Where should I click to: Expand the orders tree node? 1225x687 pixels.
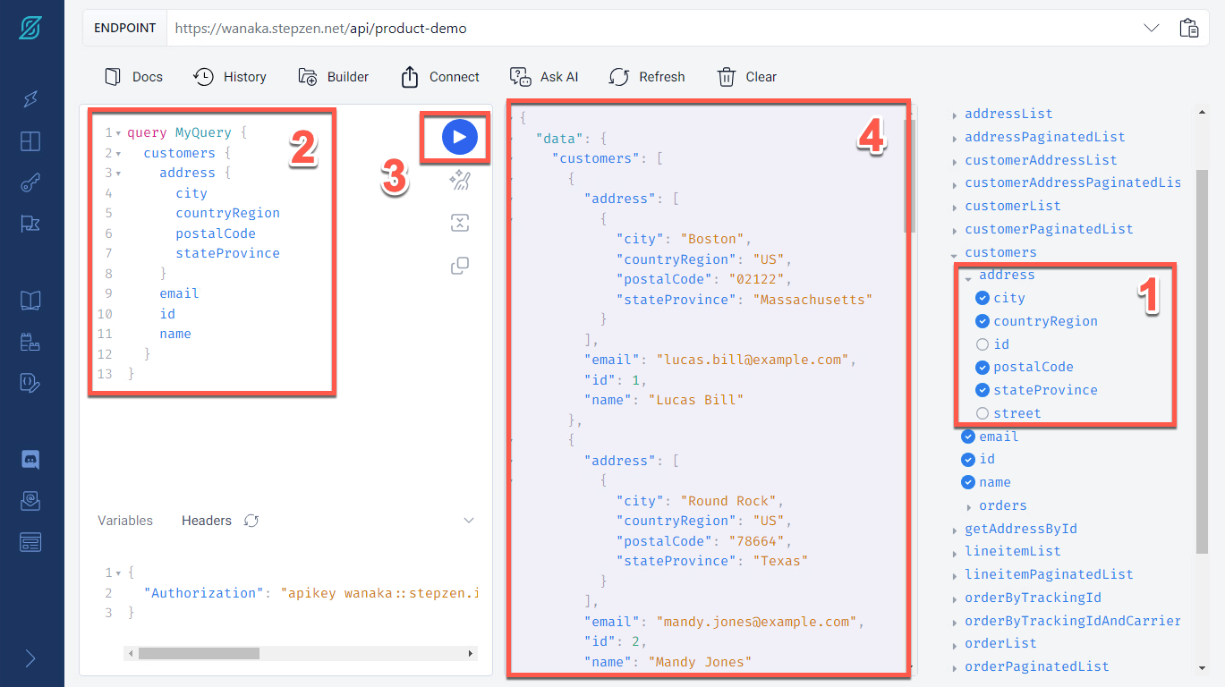[x=968, y=506]
